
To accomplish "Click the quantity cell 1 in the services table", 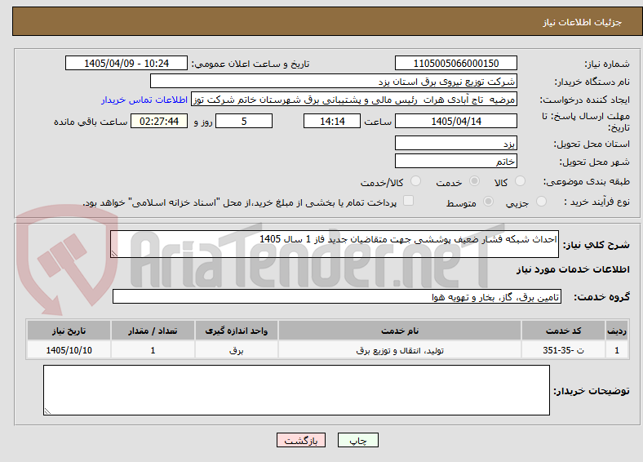I will pyautogui.click(x=153, y=350).
